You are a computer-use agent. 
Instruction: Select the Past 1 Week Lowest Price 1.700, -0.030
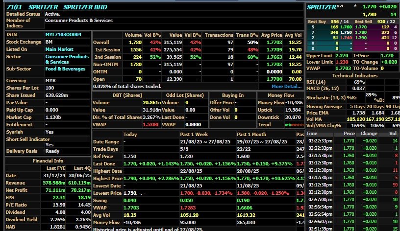click(206, 193)
